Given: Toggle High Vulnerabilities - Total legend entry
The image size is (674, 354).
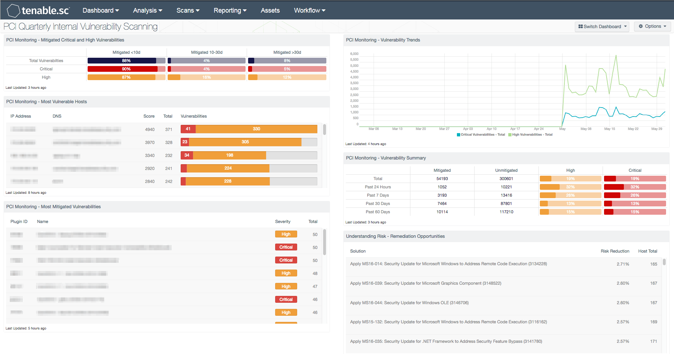Looking at the screenshot, I should point(530,135).
